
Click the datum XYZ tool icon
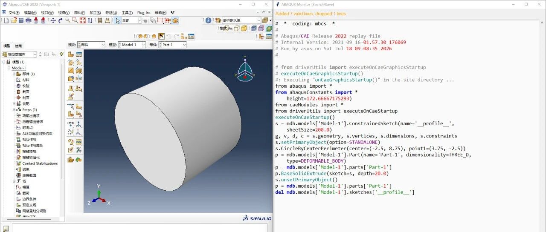click(71, 124)
